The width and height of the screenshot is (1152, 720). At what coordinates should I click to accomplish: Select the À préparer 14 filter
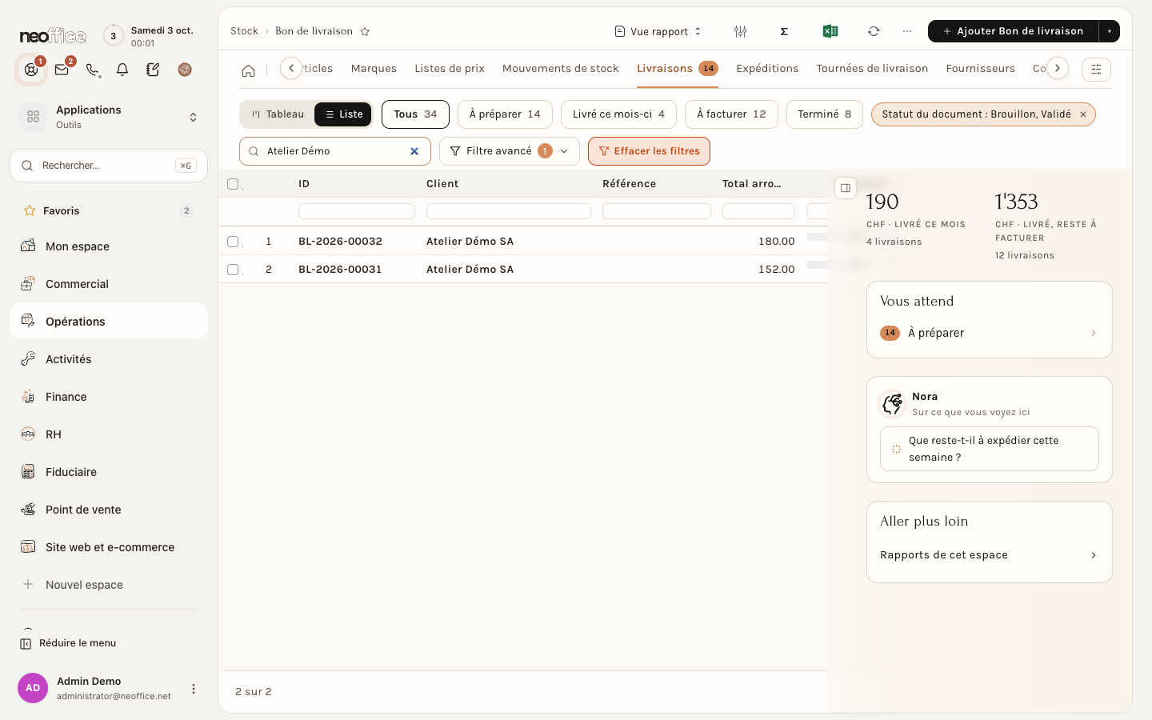tap(505, 114)
